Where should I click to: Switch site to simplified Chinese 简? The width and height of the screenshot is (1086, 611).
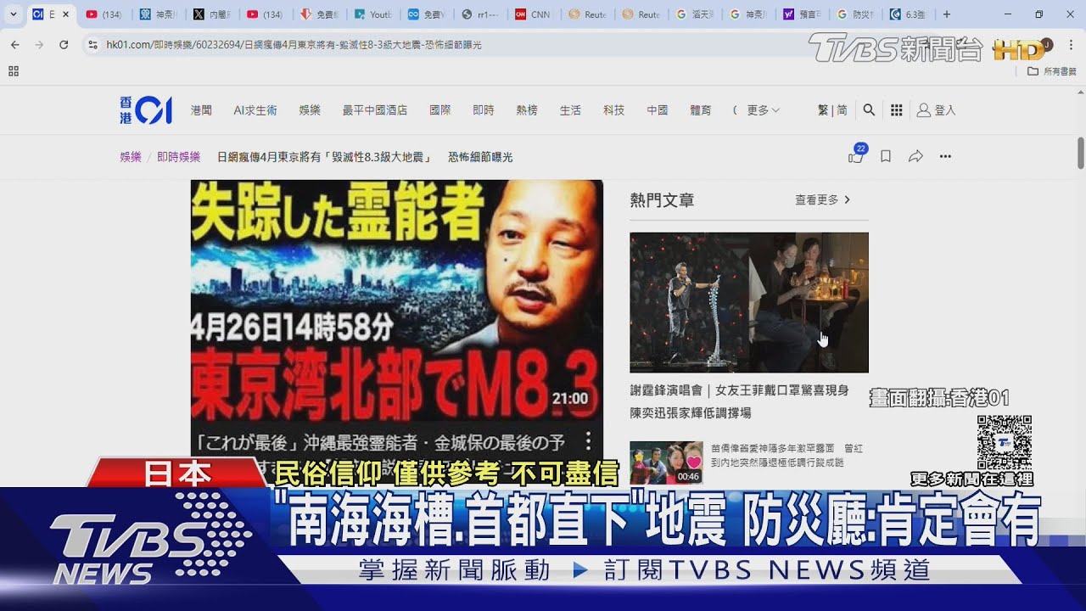pyautogui.click(x=842, y=110)
